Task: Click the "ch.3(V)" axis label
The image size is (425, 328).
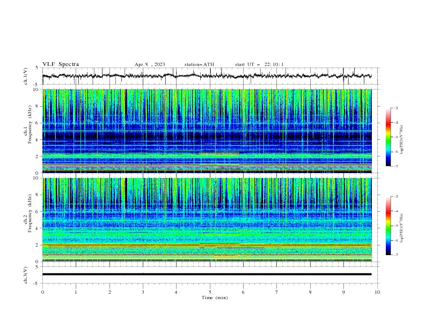Action: 26,275
